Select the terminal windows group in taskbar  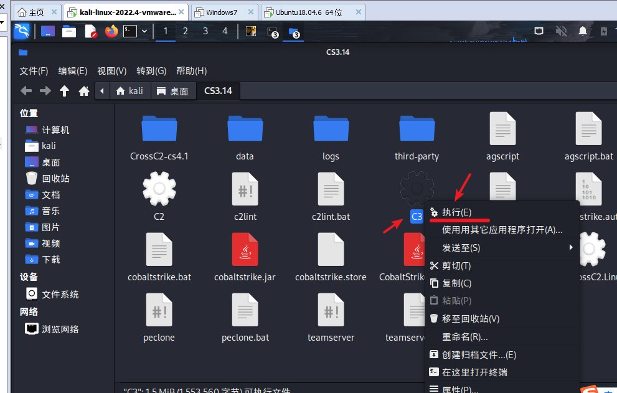point(273,32)
